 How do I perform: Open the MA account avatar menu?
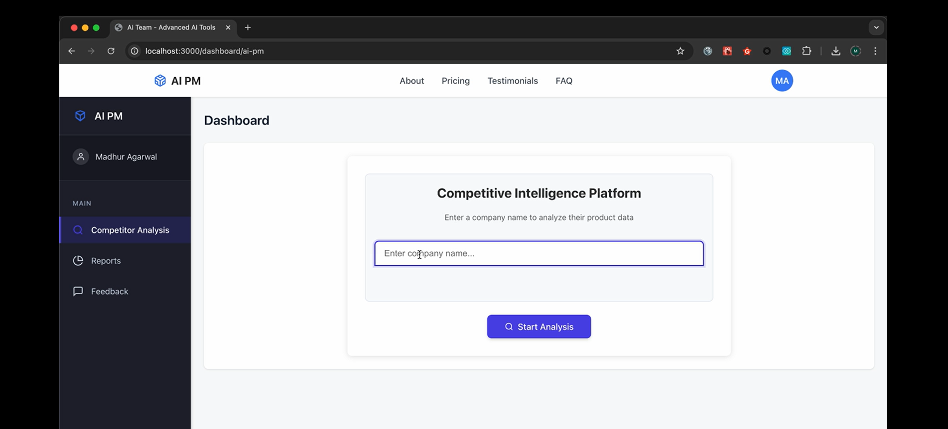[782, 81]
